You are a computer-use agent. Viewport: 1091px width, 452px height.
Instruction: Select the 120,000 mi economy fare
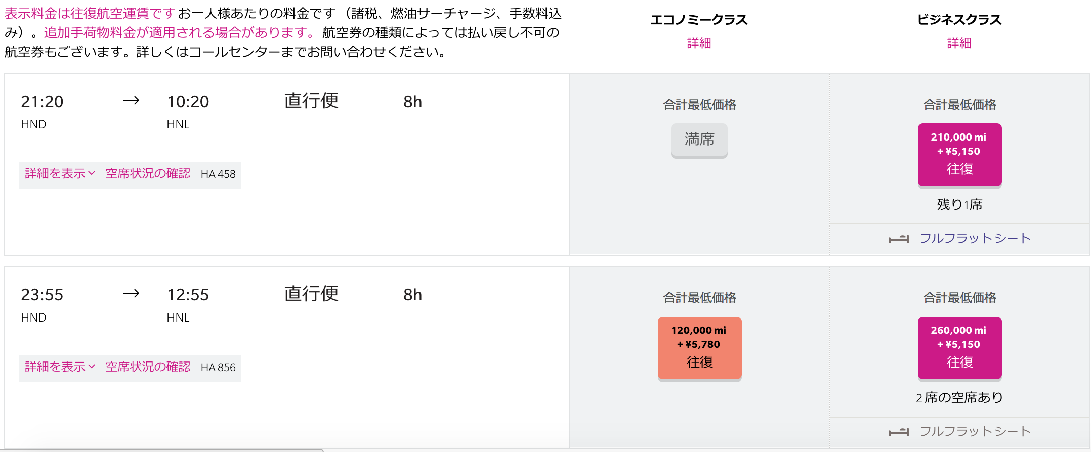click(x=699, y=348)
